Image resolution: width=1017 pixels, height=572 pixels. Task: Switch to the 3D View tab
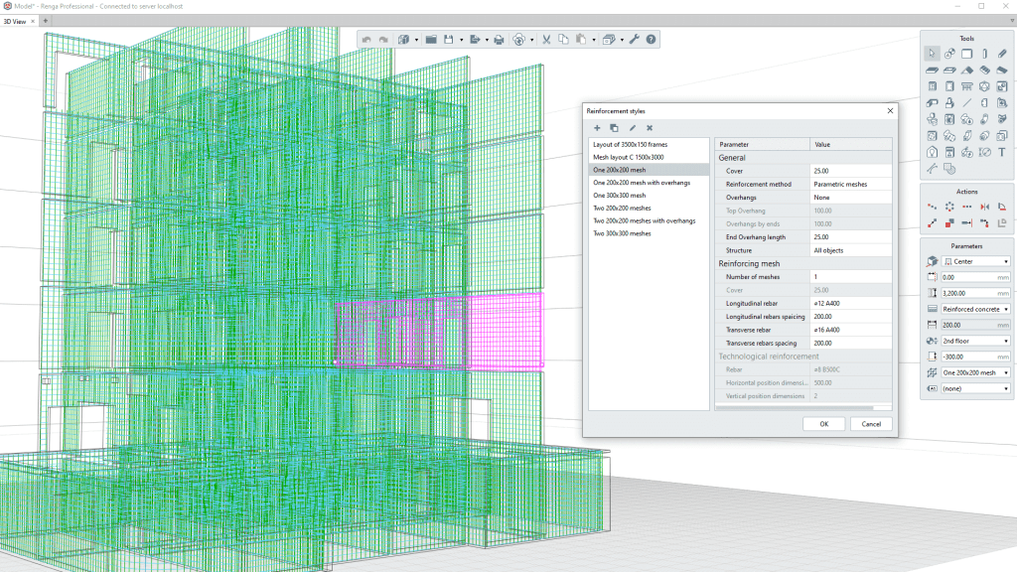coord(17,20)
